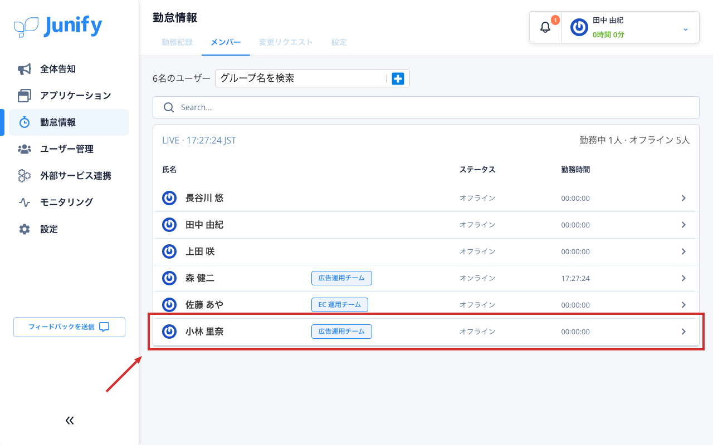This screenshot has height=445, width=713.
Task: Click the オンライン status text
Action: click(477, 278)
